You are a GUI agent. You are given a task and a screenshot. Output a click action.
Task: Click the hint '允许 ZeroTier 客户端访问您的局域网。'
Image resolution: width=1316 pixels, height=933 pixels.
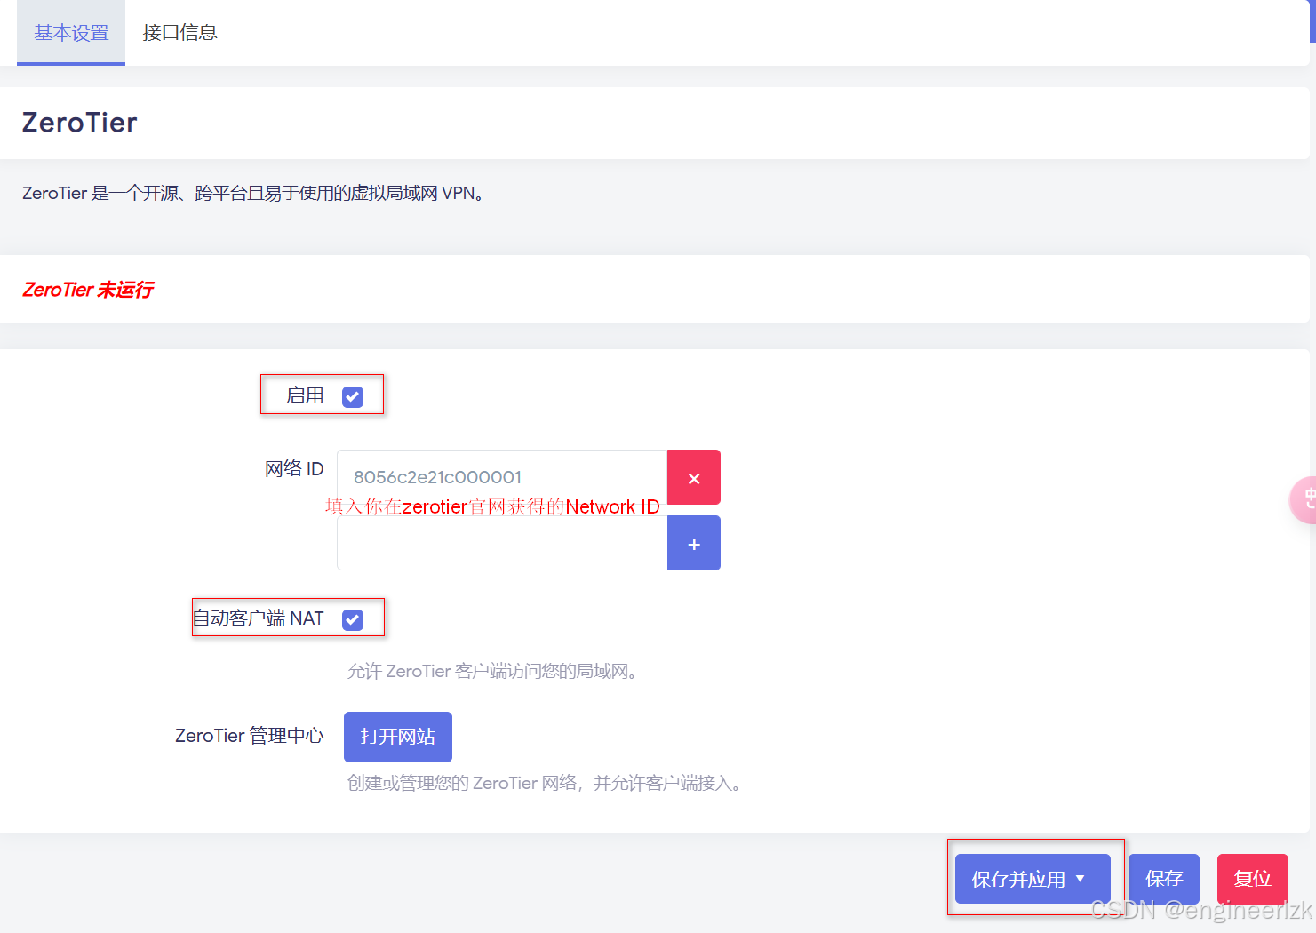493,671
